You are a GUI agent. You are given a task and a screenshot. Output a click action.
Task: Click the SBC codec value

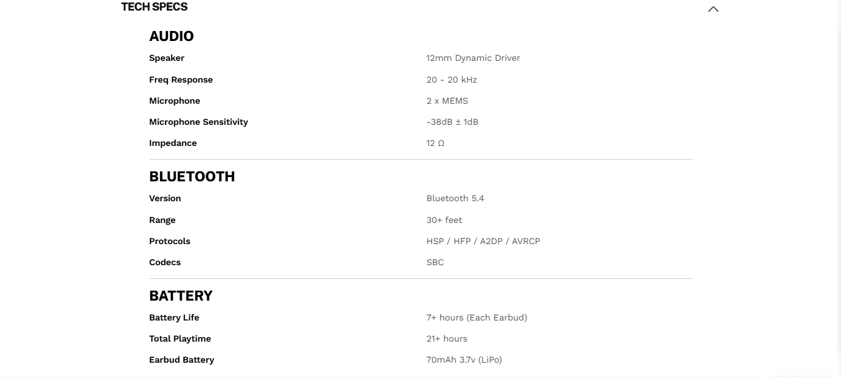coord(435,262)
